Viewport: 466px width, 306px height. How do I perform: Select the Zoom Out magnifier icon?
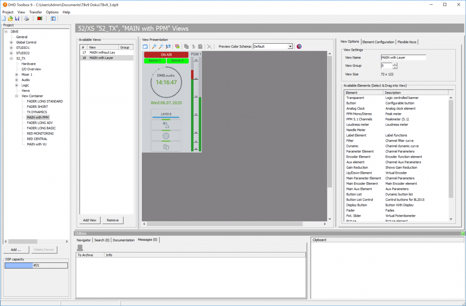(162, 46)
